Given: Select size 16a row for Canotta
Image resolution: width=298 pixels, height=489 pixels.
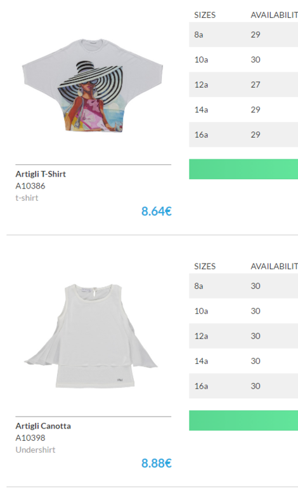Looking at the screenshot, I should pos(243,386).
